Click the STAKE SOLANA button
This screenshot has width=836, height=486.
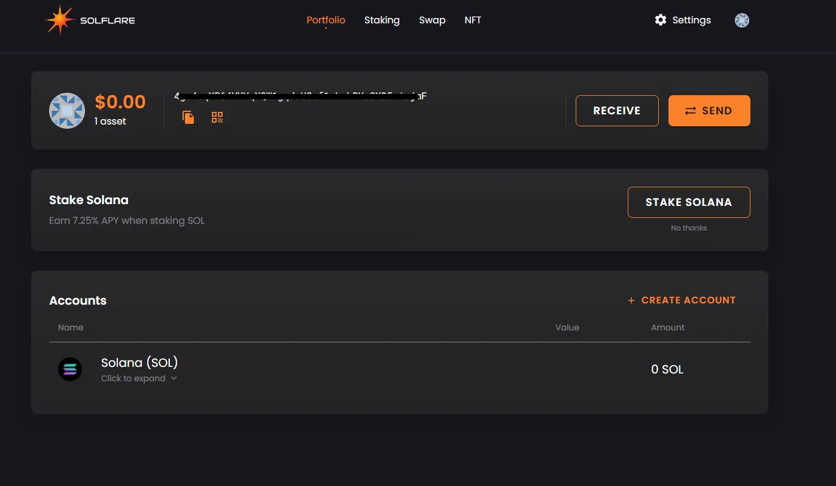[689, 202]
